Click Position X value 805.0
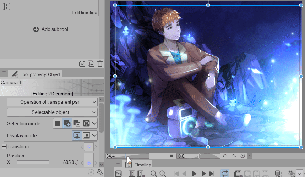The height and width of the screenshot is (177, 305). click(x=69, y=162)
